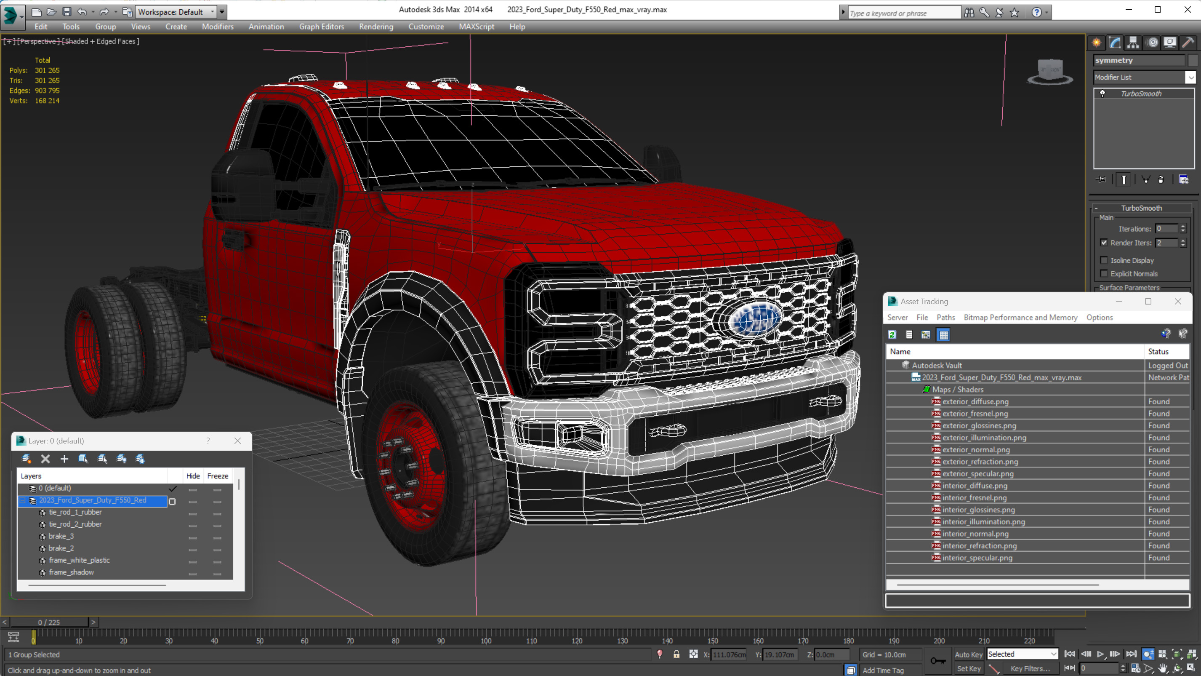Viewport: 1201px width, 676px height.
Task: Open the Selected key filter dropdown
Action: click(1053, 654)
